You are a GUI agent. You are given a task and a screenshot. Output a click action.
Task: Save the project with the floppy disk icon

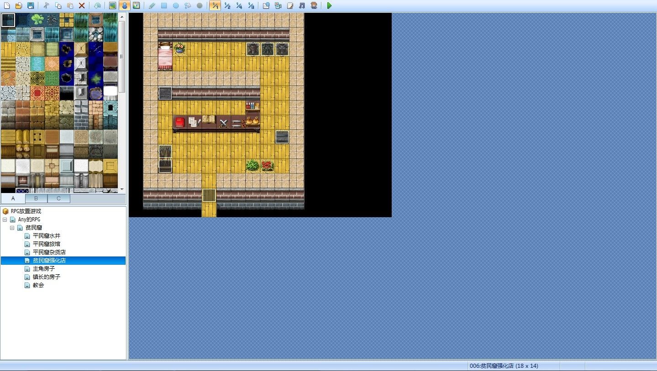click(x=31, y=5)
